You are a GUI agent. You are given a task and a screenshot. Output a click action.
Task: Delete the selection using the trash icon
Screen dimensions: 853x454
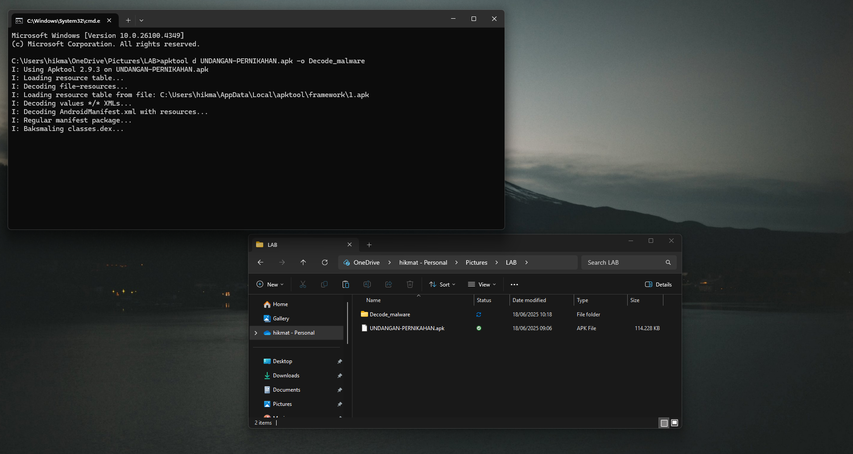coord(410,284)
